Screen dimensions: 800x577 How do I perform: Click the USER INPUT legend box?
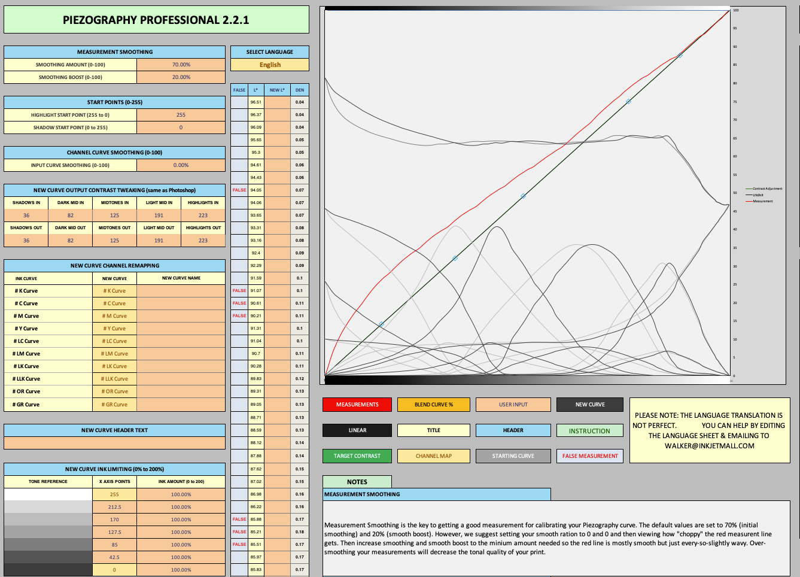point(513,405)
